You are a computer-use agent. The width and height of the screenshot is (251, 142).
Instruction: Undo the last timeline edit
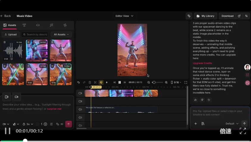point(79,82)
